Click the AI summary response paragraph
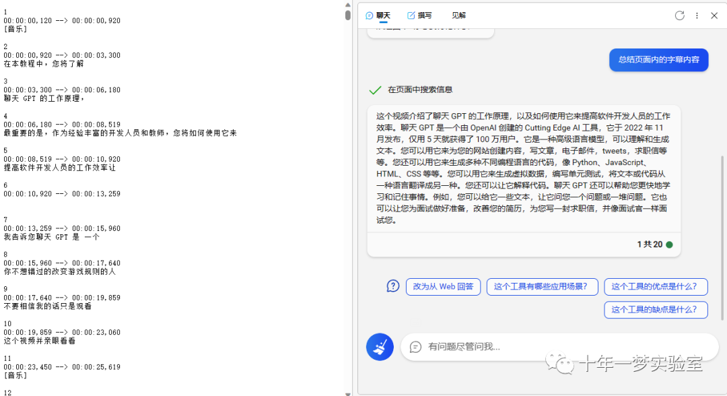 [x=524, y=168]
